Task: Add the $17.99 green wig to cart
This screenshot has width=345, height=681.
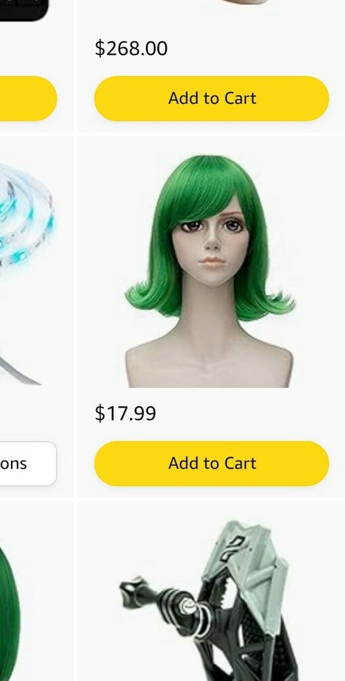Action: click(x=211, y=463)
